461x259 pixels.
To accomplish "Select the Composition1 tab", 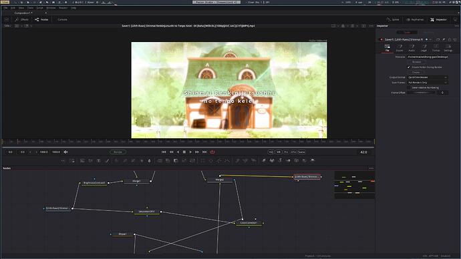I will 23,13.
